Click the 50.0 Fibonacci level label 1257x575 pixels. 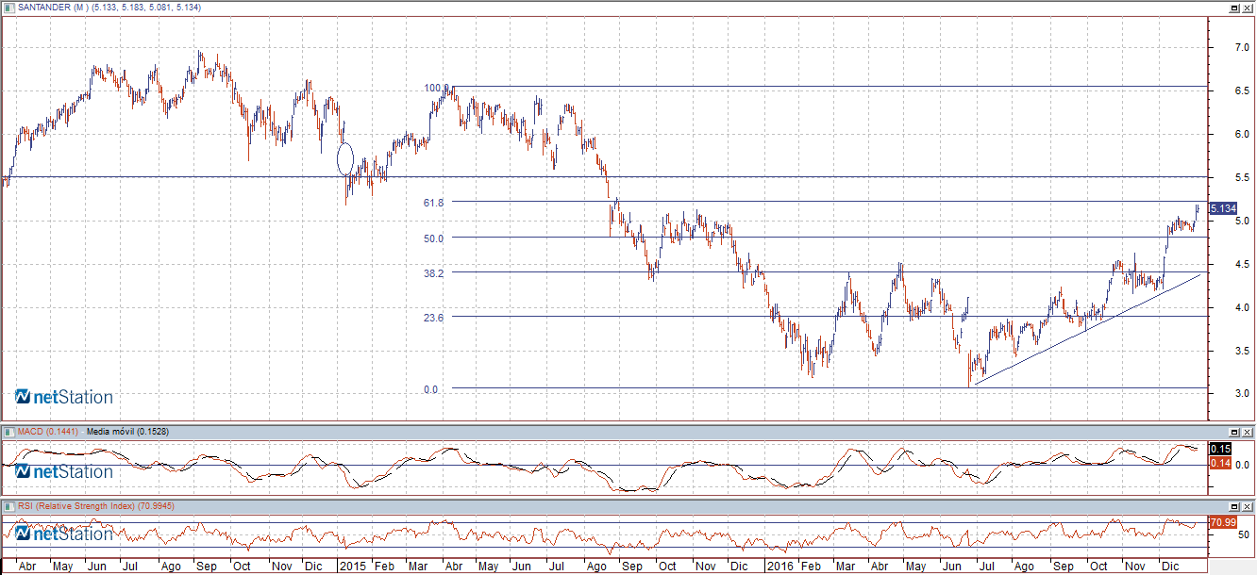click(x=433, y=238)
